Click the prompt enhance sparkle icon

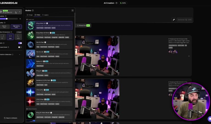pyautogui.click(x=174, y=20)
